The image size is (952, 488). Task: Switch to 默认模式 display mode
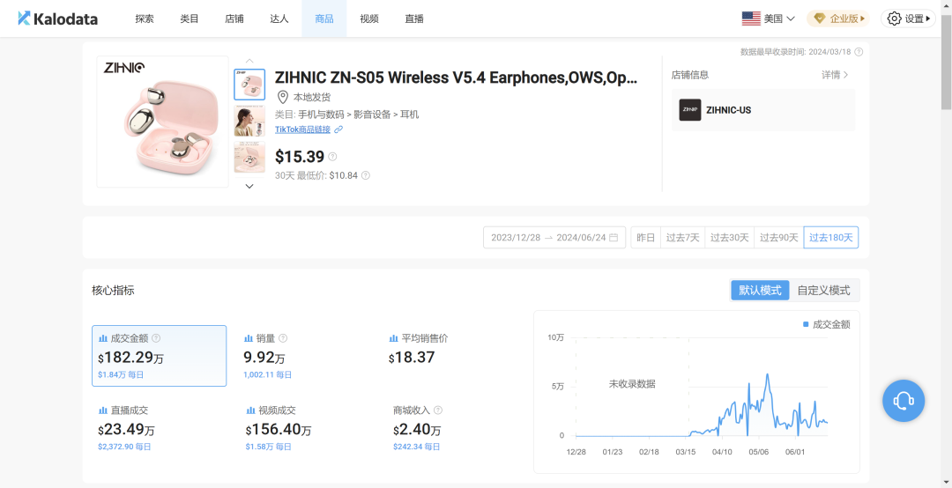[760, 290]
